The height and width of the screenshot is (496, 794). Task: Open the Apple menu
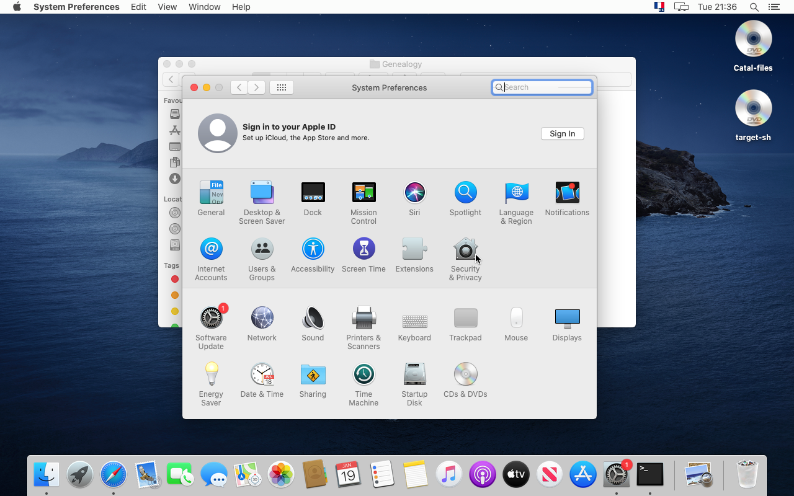pos(17,7)
